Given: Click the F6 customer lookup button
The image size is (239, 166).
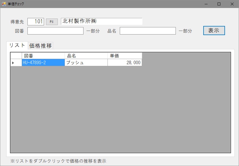Looking at the screenshot, I should 52,21.
